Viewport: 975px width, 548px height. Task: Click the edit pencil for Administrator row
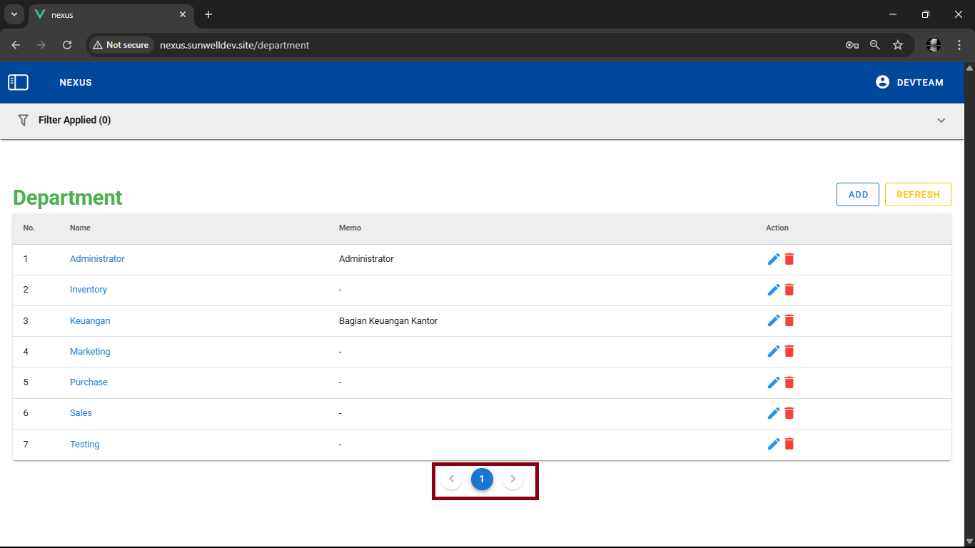(x=773, y=259)
